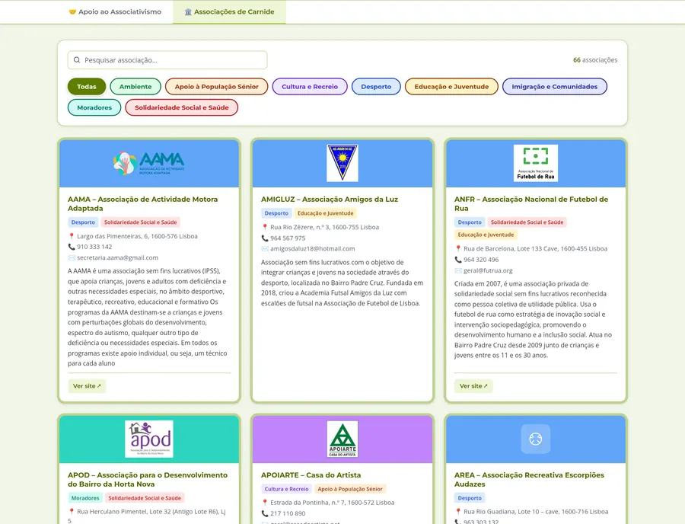Click the geral@futrua.org email text
Screen dimensions: 685x524
coord(488,270)
